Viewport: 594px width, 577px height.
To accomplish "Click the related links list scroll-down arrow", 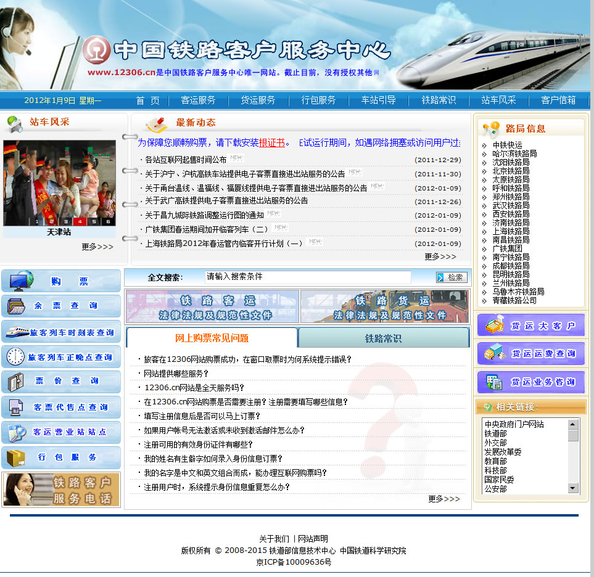I will [x=573, y=488].
